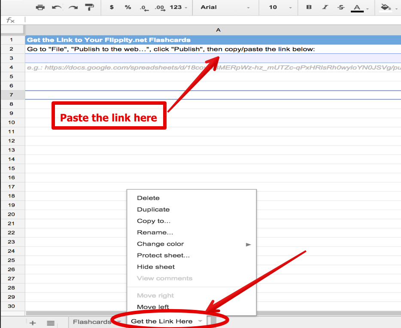Viewport: 401px width, 328px height.
Task: Toggle italic formatting
Action: [x=324, y=7]
